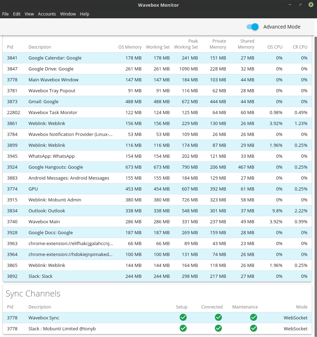Select the chrome-extension://elifhakcjgalahccnj row
317x337 pixels.
[x=157, y=244]
